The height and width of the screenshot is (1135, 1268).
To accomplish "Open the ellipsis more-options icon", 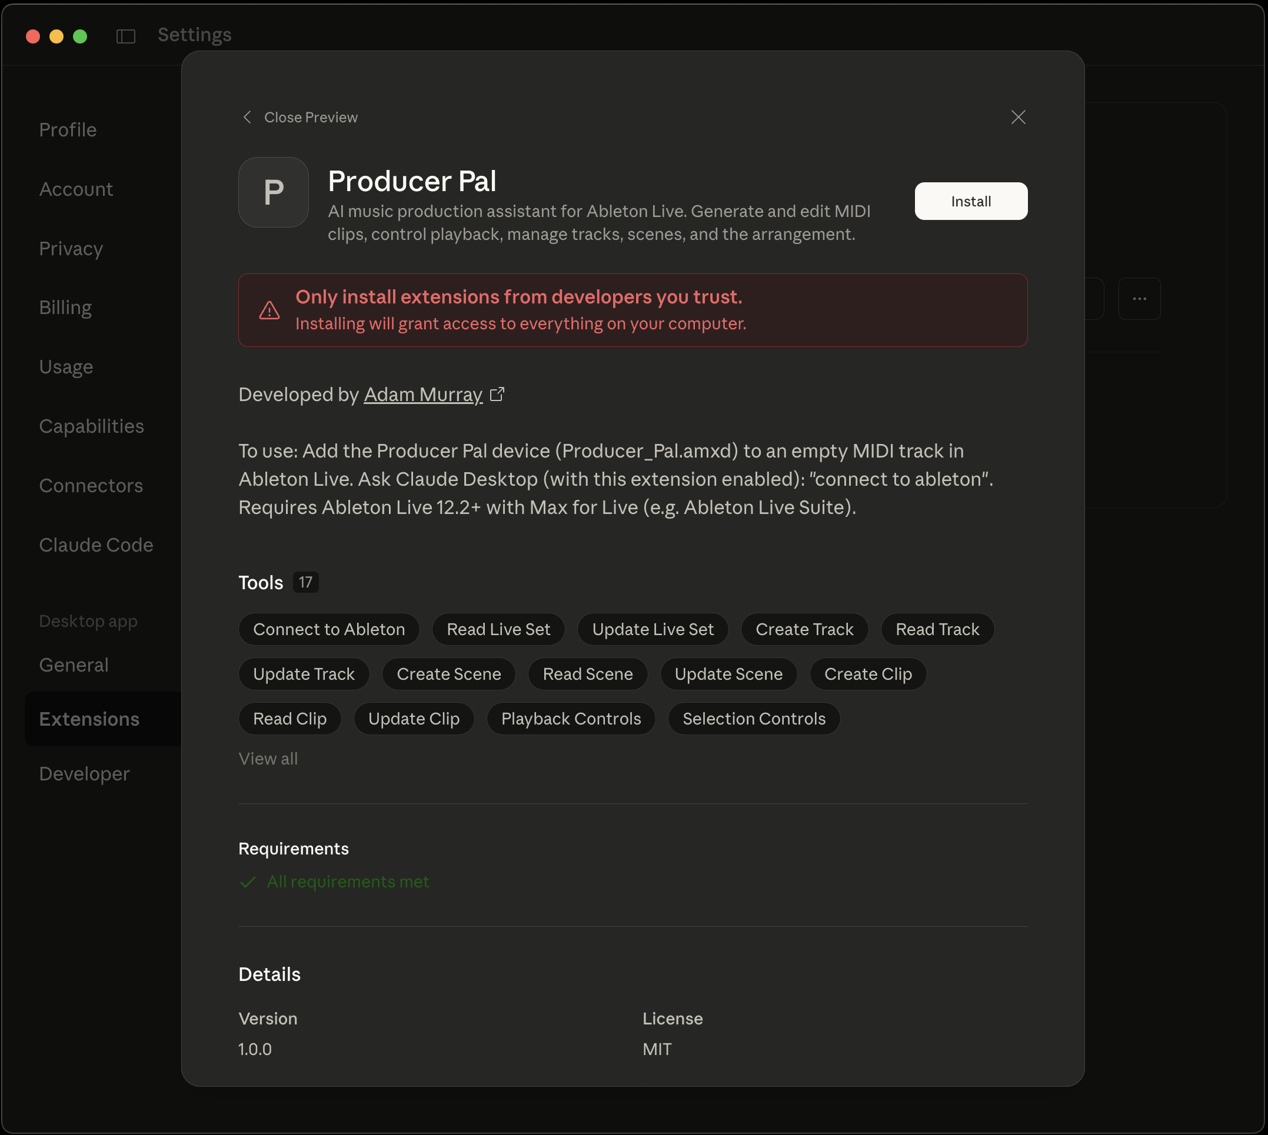I will click(x=1139, y=299).
